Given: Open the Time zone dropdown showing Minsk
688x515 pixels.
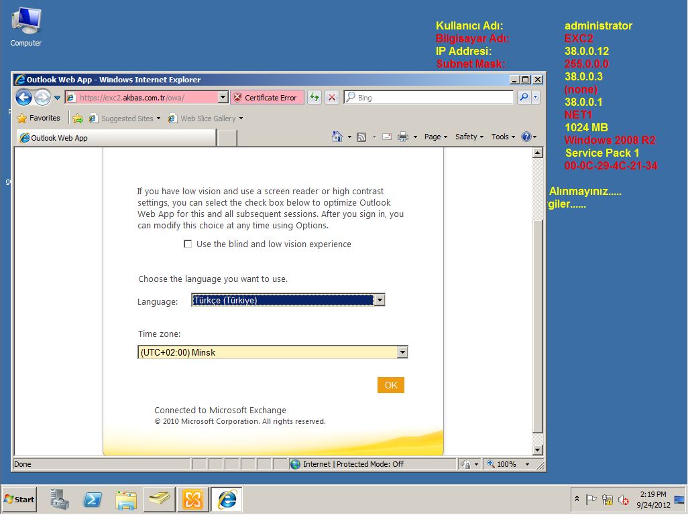Looking at the screenshot, I should (x=272, y=352).
